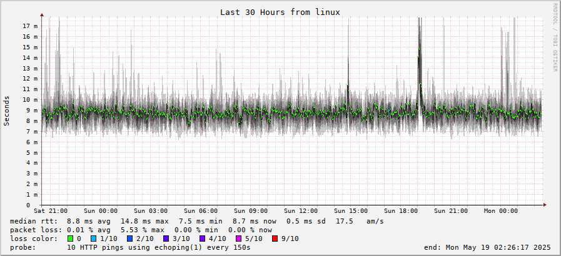Click the 'Sun 18:00' x-axis label

pos(401,211)
